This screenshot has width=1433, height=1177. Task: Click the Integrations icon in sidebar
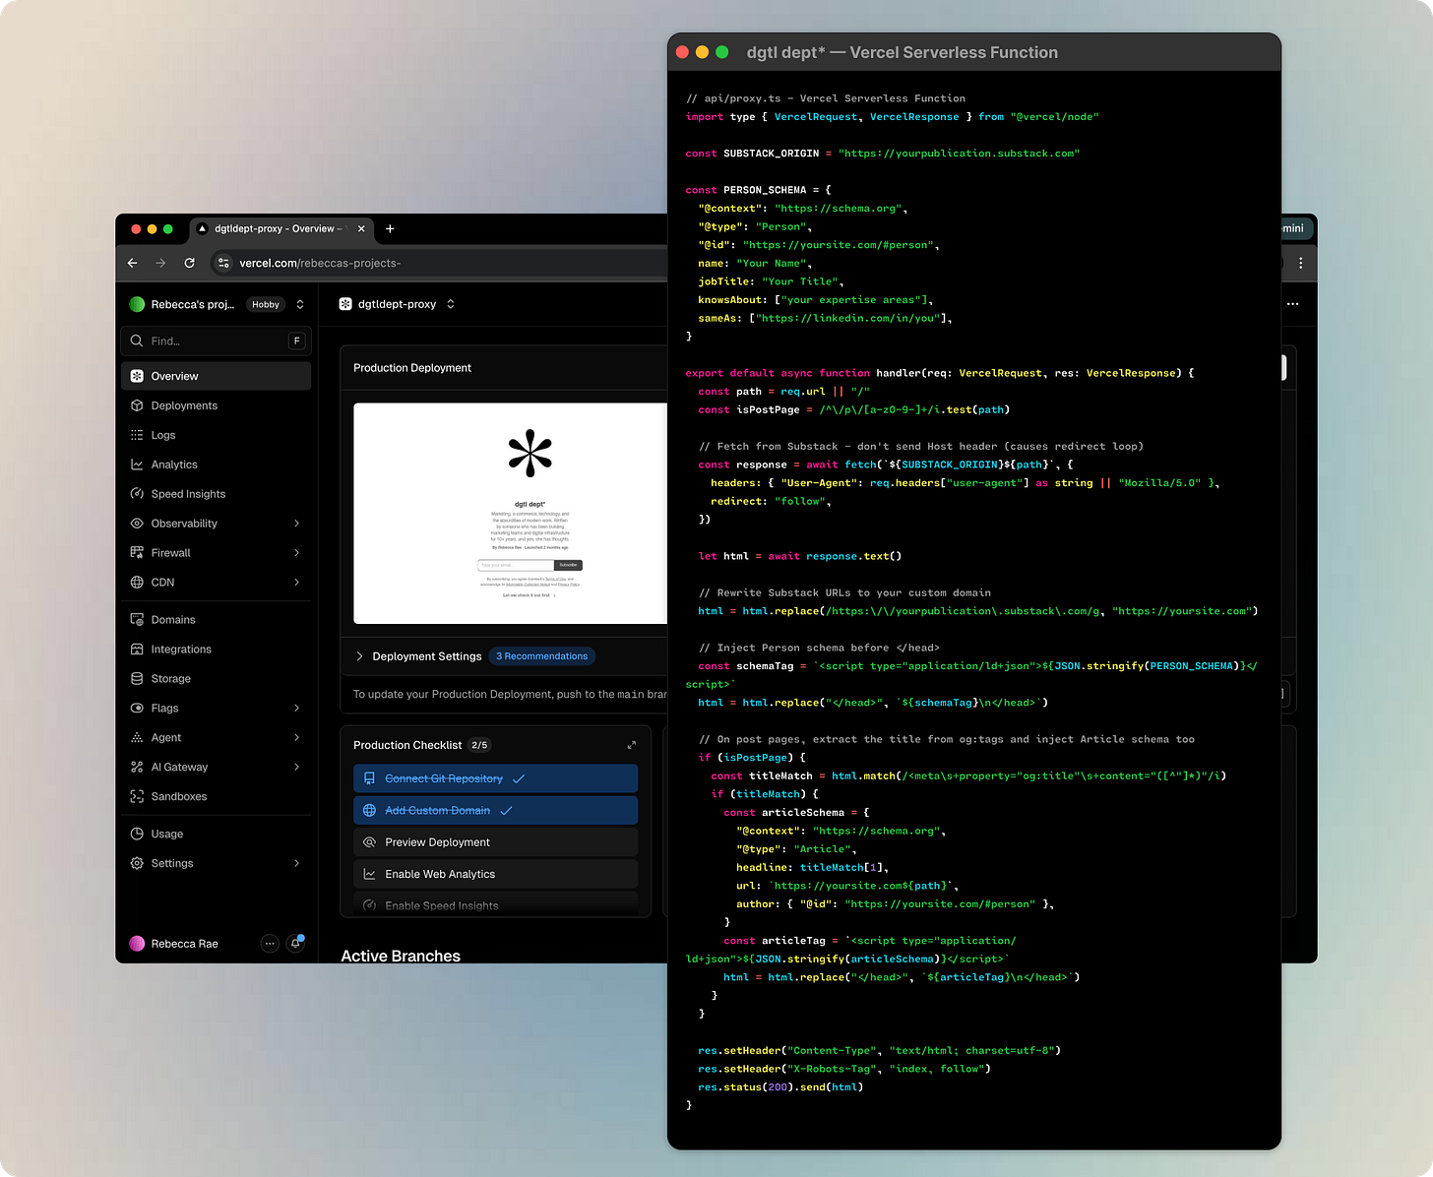tap(137, 650)
